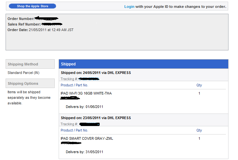Click 'Delivers by: 31/05/2011' text

pos(84,152)
